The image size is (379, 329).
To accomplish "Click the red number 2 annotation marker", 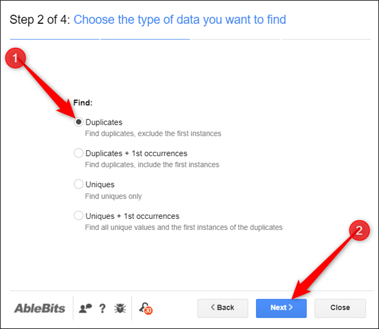I will [x=359, y=230].
